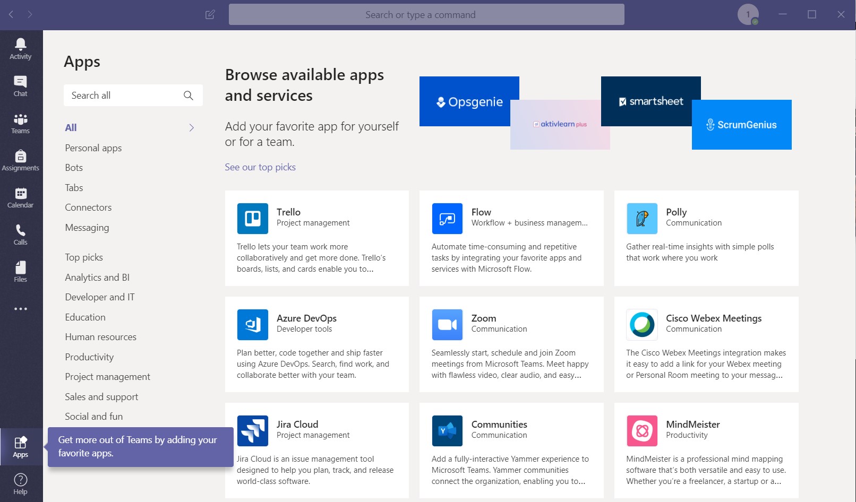Open Project management category

tap(107, 377)
